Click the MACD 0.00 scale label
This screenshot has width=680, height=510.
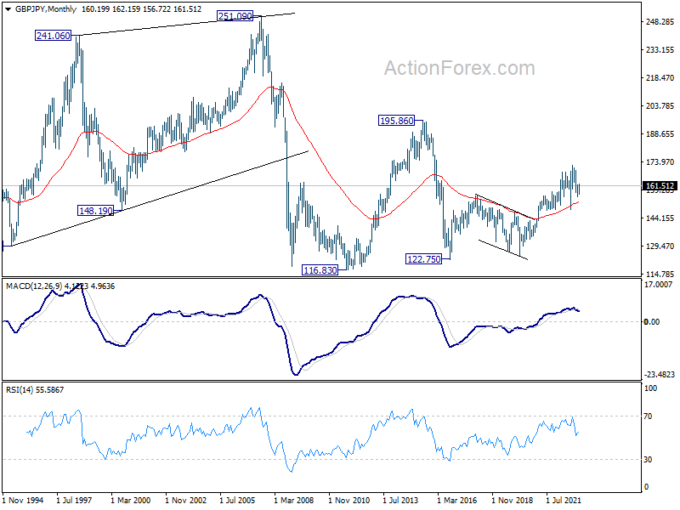652,322
